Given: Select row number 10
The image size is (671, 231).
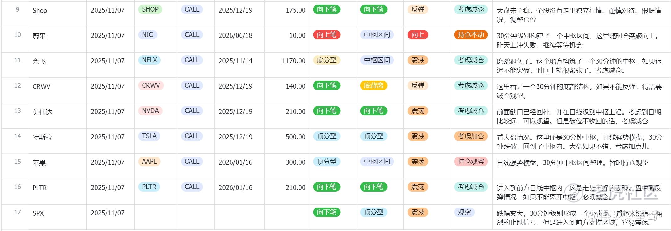Looking at the screenshot, I should (18, 35).
